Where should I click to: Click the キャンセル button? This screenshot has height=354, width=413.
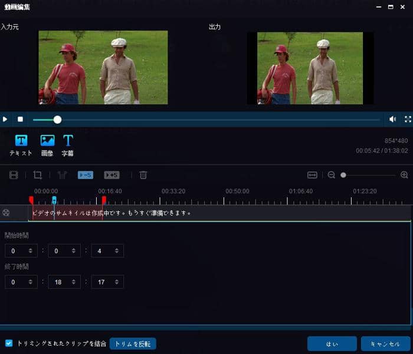click(x=385, y=344)
